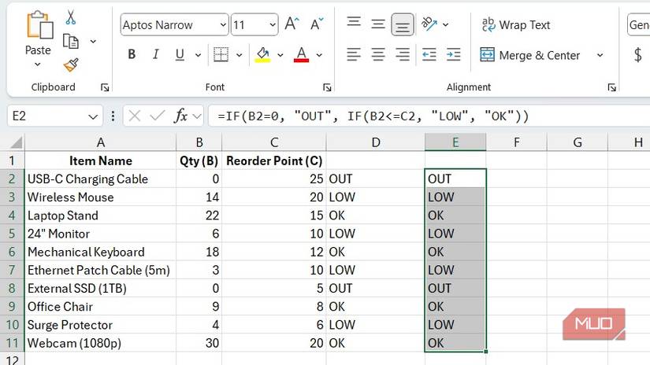Increase font size with the larger A
Viewport: 650px width, 365px height.
click(x=292, y=24)
